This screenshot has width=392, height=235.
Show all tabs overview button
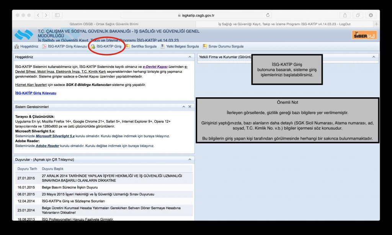358,15
